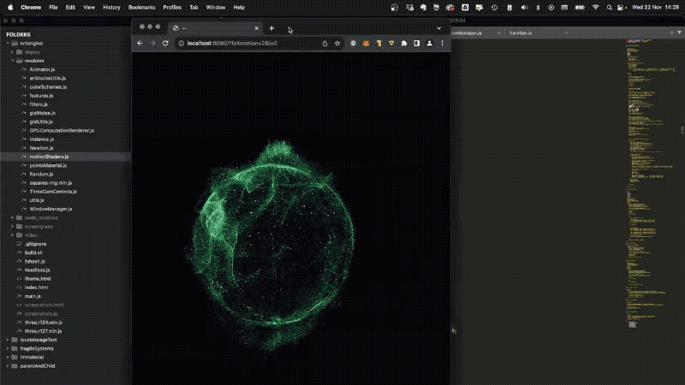
Task: Open the File menu
Action: click(53, 8)
